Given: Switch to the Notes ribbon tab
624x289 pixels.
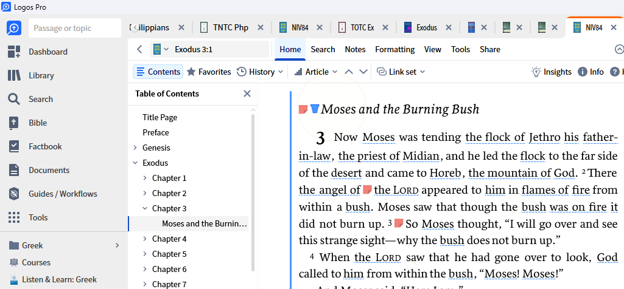Looking at the screenshot, I should pos(355,49).
